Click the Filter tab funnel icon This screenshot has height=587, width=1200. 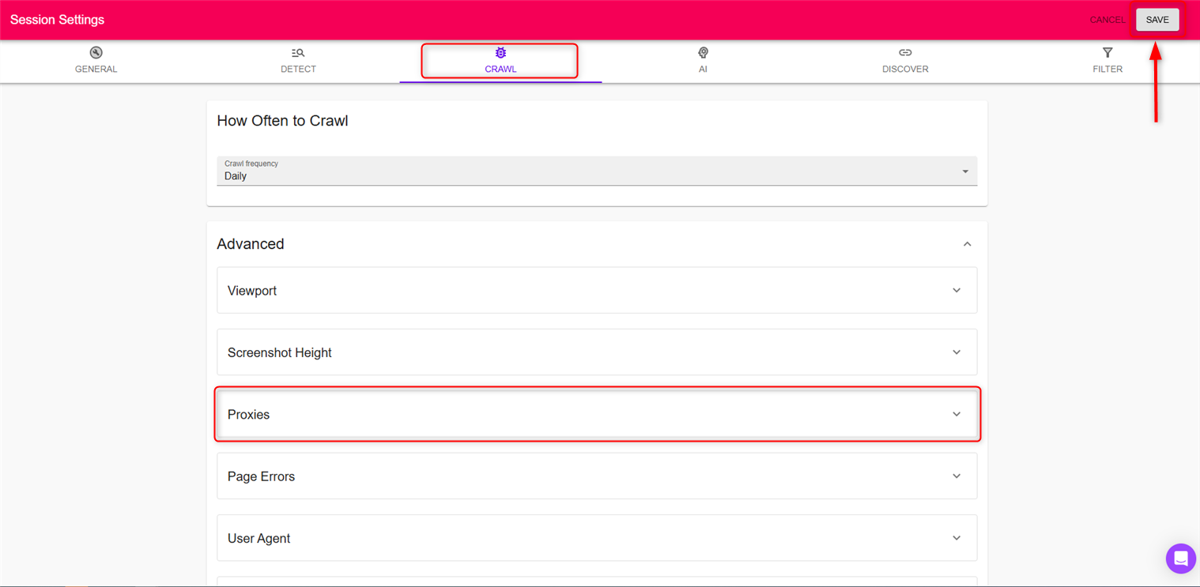(x=1108, y=53)
